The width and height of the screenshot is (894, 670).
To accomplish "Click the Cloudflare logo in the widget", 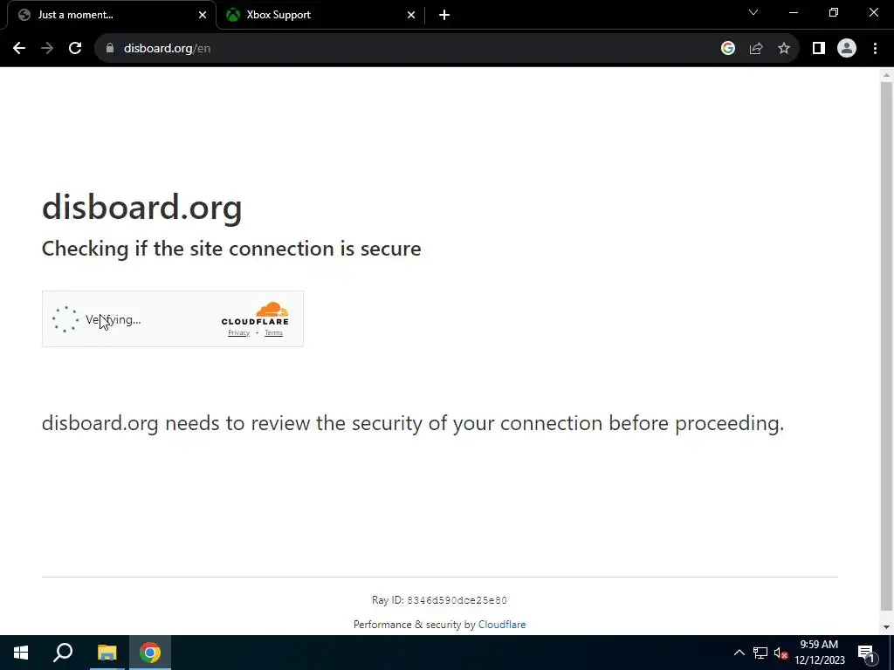I will tap(255, 314).
